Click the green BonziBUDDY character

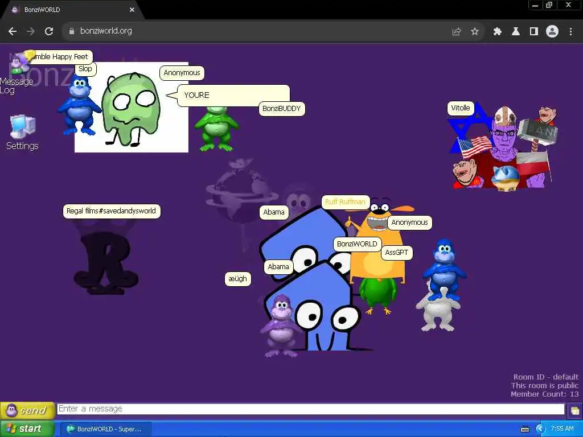coord(216,129)
